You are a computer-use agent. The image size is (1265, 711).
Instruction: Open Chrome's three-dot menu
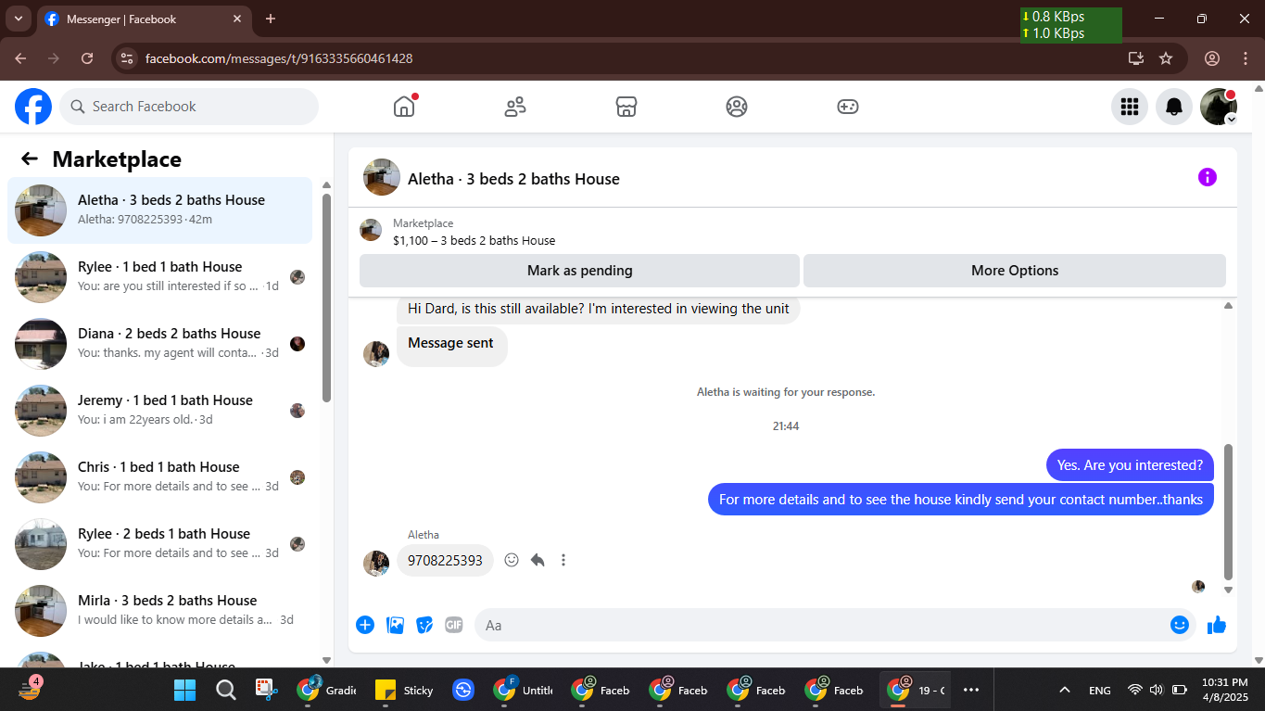point(1245,58)
